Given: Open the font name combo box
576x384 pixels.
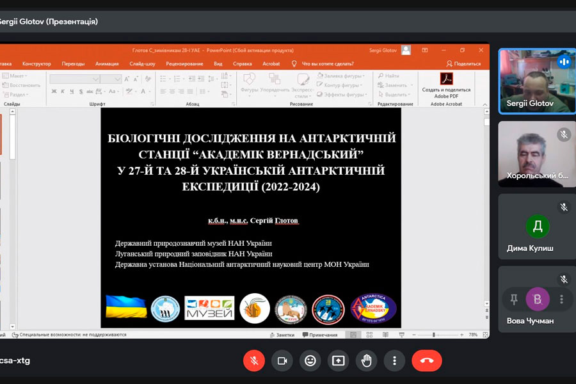Looking at the screenshot, I should (75, 79).
